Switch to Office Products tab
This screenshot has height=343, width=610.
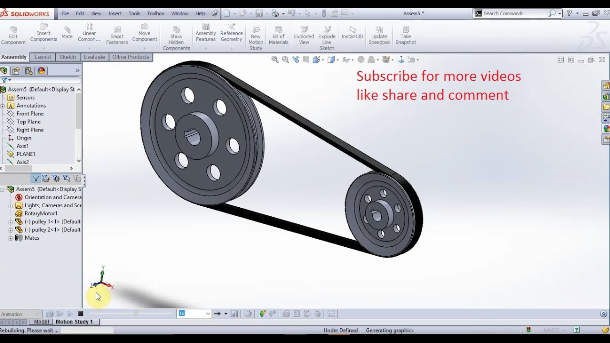131,57
